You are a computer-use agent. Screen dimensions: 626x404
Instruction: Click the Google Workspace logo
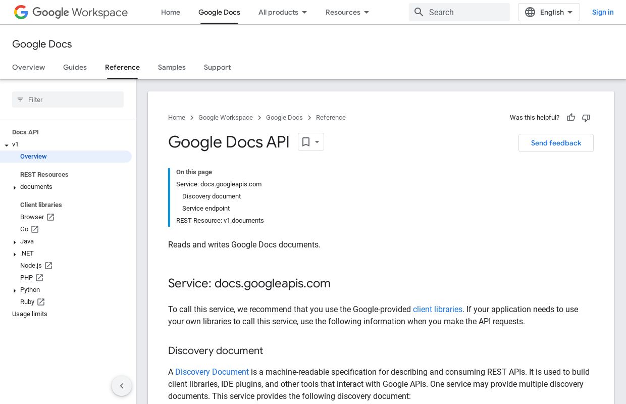71,12
